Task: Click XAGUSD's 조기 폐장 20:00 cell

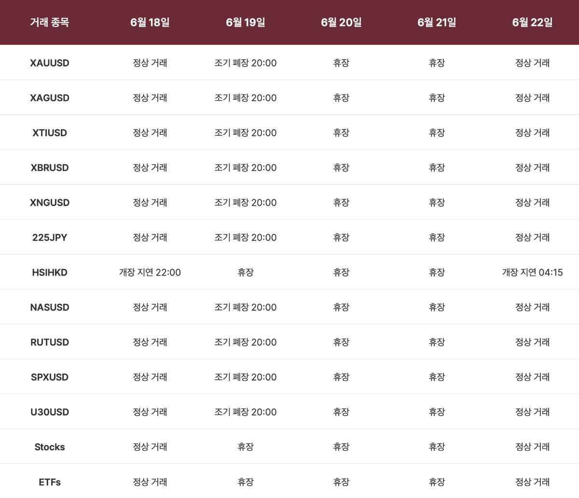Action: pos(246,98)
